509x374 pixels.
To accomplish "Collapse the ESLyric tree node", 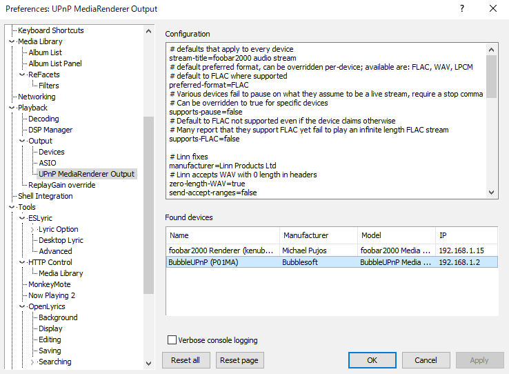I will pyautogui.click(x=22, y=218).
